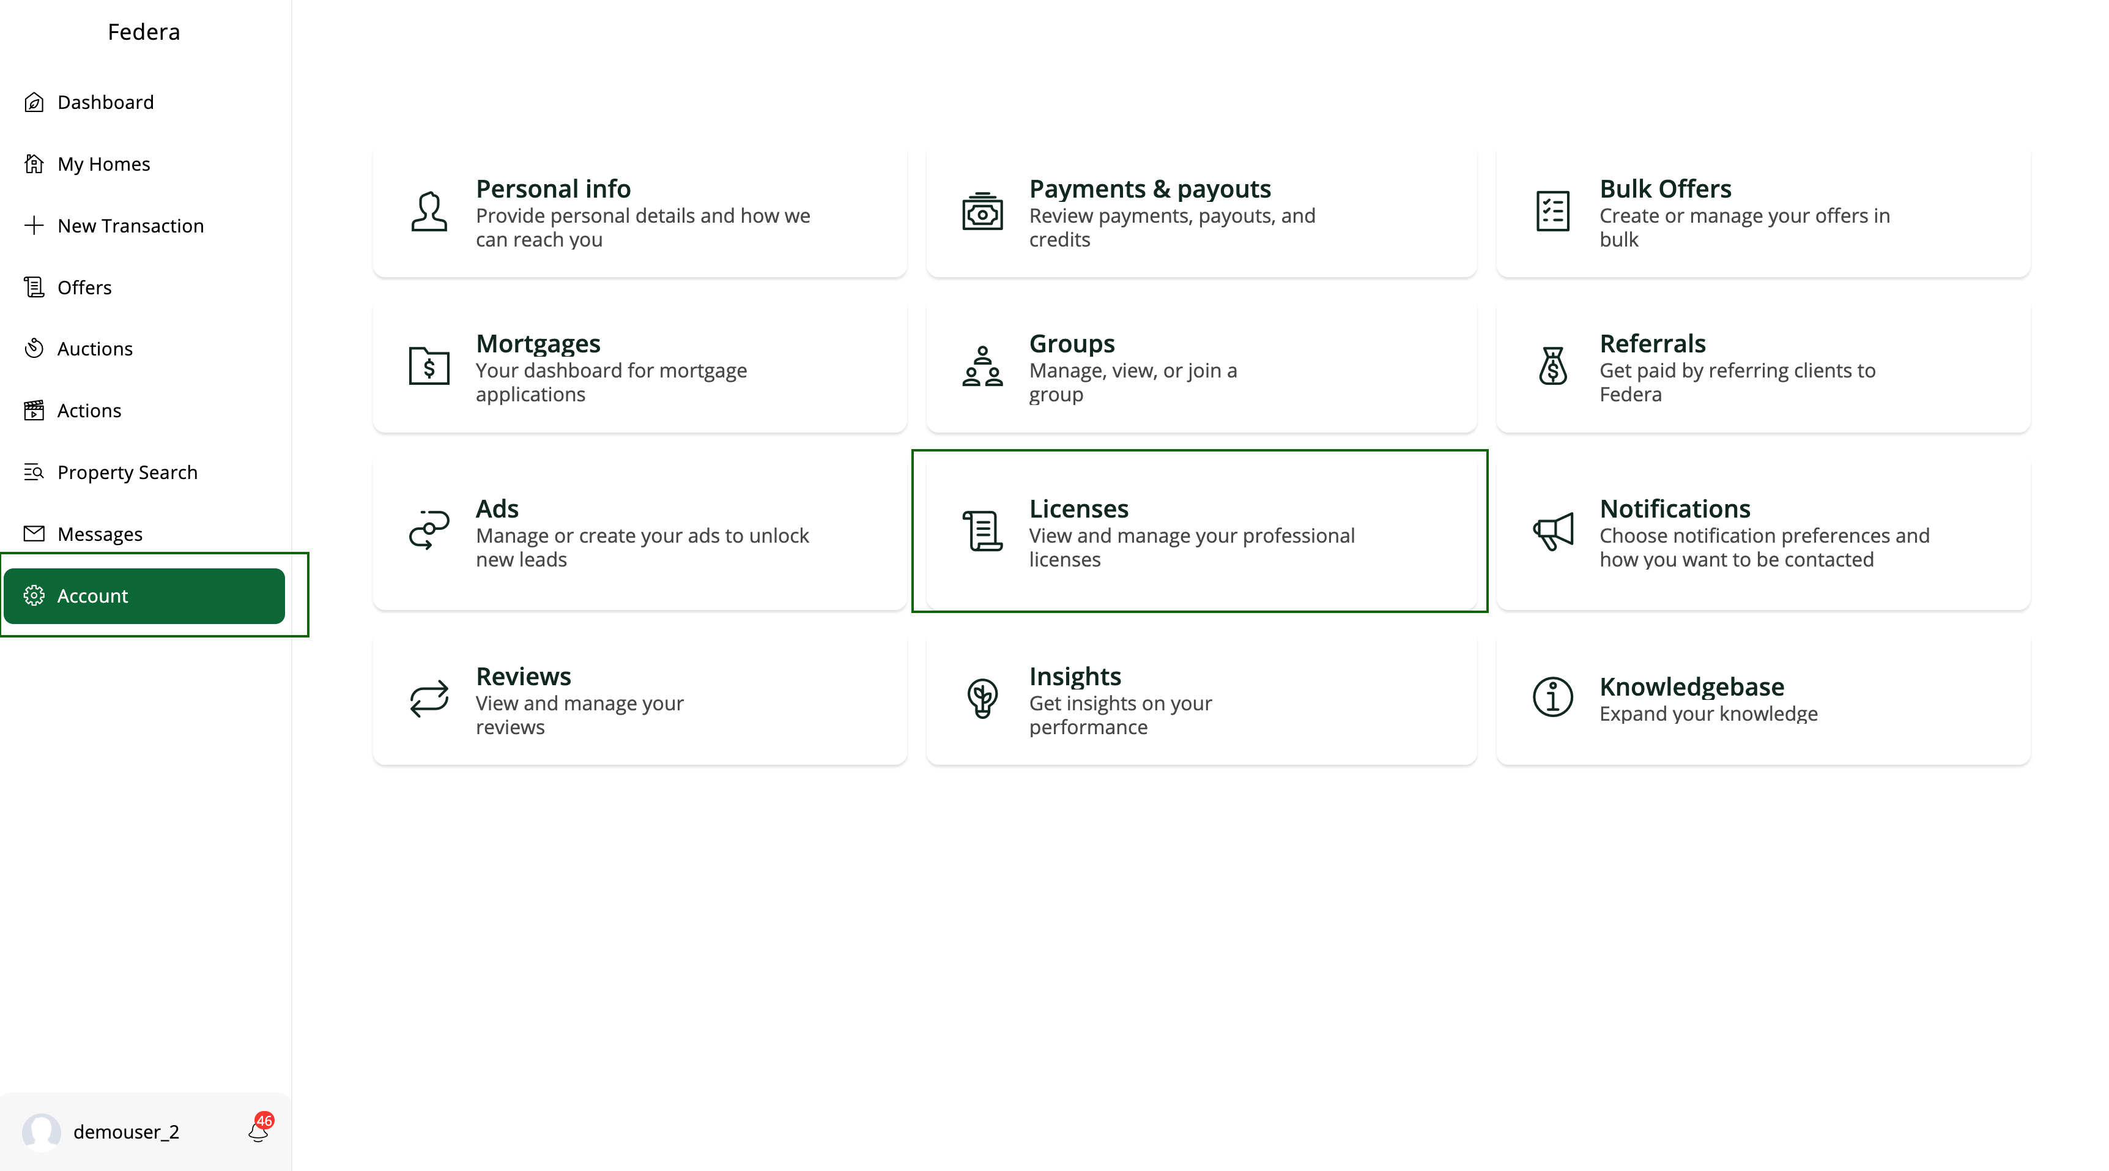Click the Insights lightbulb icon

coord(982,699)
